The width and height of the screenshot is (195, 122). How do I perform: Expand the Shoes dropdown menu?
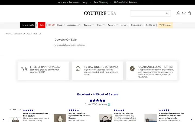tap(101, 25)
